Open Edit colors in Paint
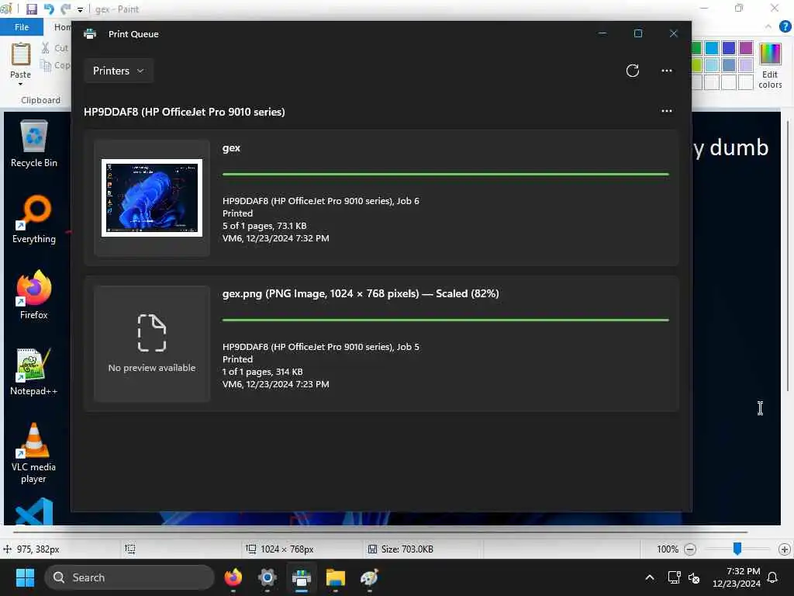Screen dimensions: 794x596 coord(770,66)
